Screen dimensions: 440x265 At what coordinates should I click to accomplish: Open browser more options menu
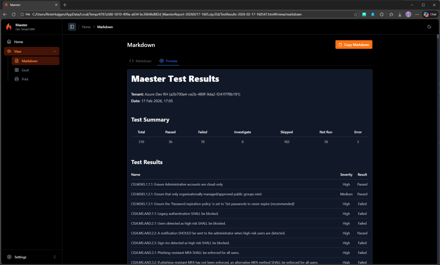click(x=417, y=14)
